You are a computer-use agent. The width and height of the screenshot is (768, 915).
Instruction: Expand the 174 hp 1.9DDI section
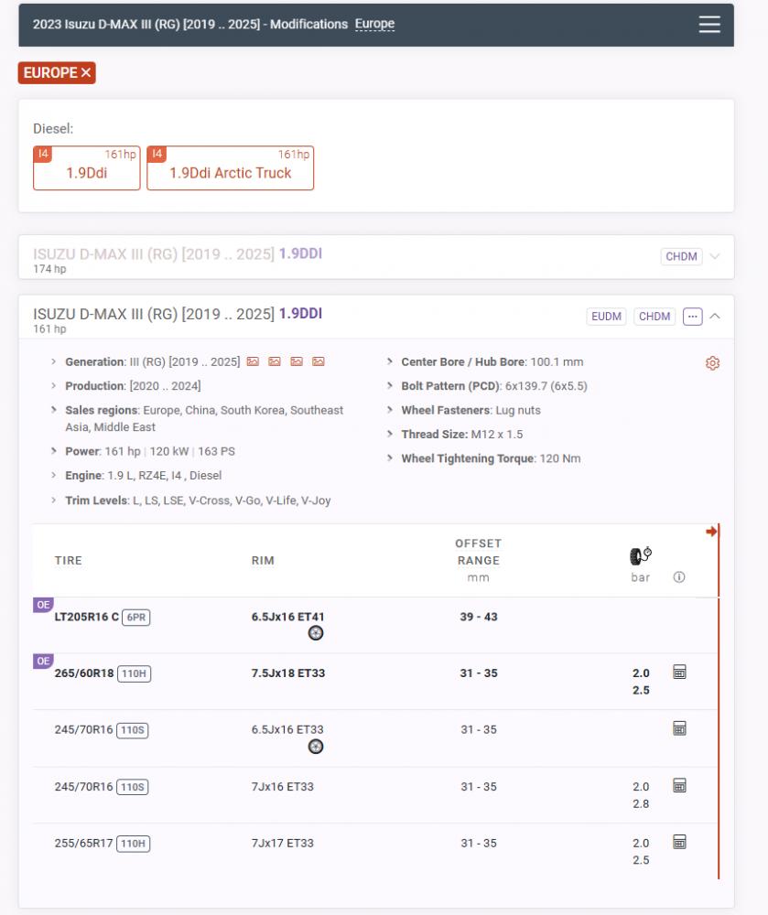click(715, 257)
